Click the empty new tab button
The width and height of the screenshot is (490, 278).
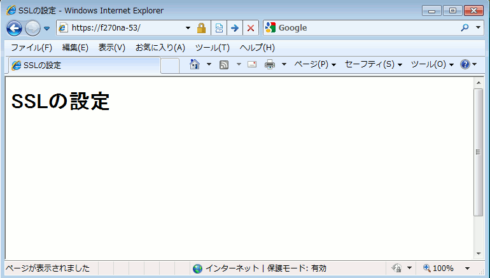pyautogui.click(x=170, y=65)
